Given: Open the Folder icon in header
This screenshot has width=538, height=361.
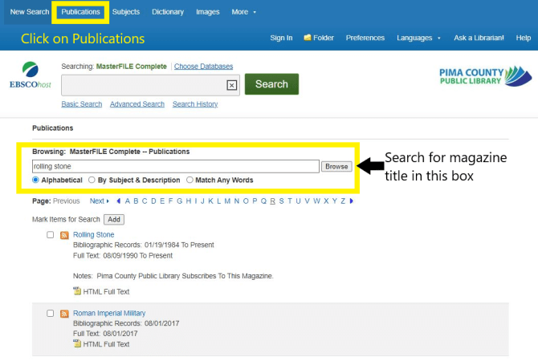Looking at the screenshot, I should (308, 38).
